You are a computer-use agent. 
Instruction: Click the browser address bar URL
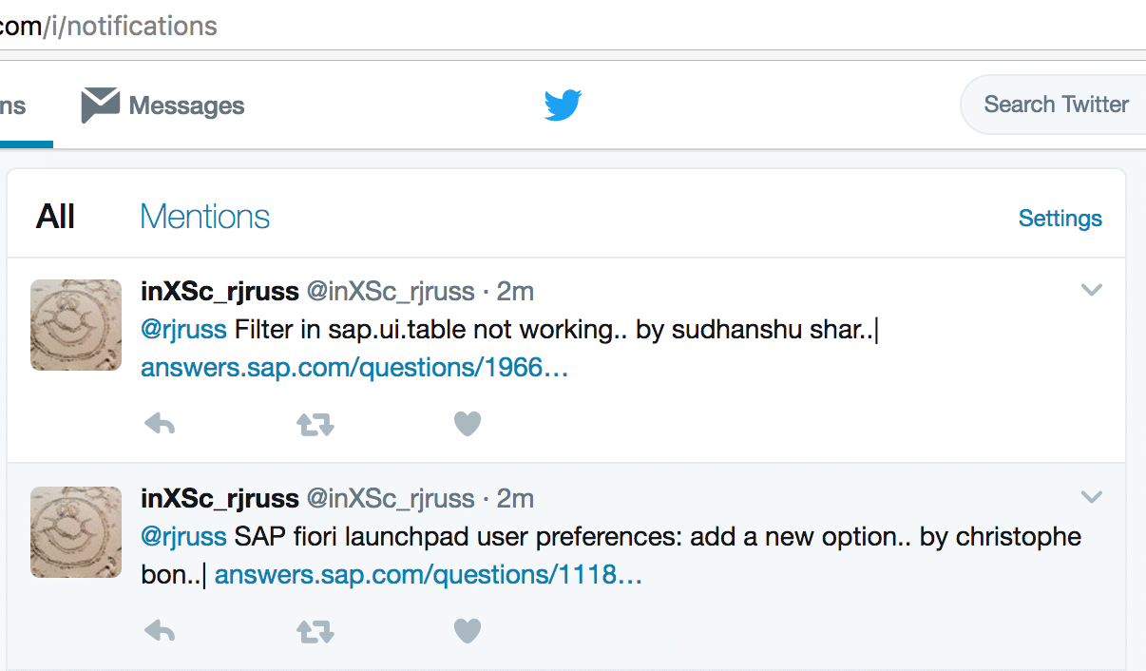click(109, 26)
